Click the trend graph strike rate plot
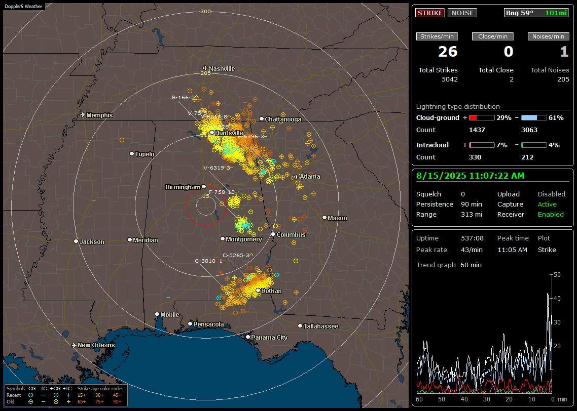Viewport: 577px width, 411px height. coord(484,334)
